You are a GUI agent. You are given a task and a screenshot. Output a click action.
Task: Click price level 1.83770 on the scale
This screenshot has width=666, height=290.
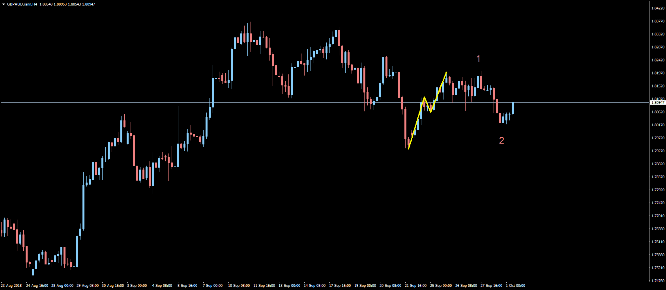pyautogui.click(x=658, y=21)
